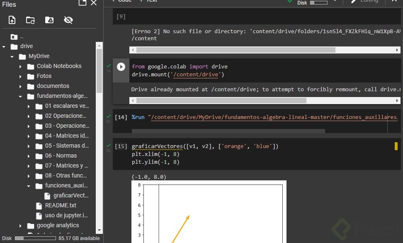Open Files panel in new tab icon
This screenshot has height=243, width=403.
[x=82, y=2]
